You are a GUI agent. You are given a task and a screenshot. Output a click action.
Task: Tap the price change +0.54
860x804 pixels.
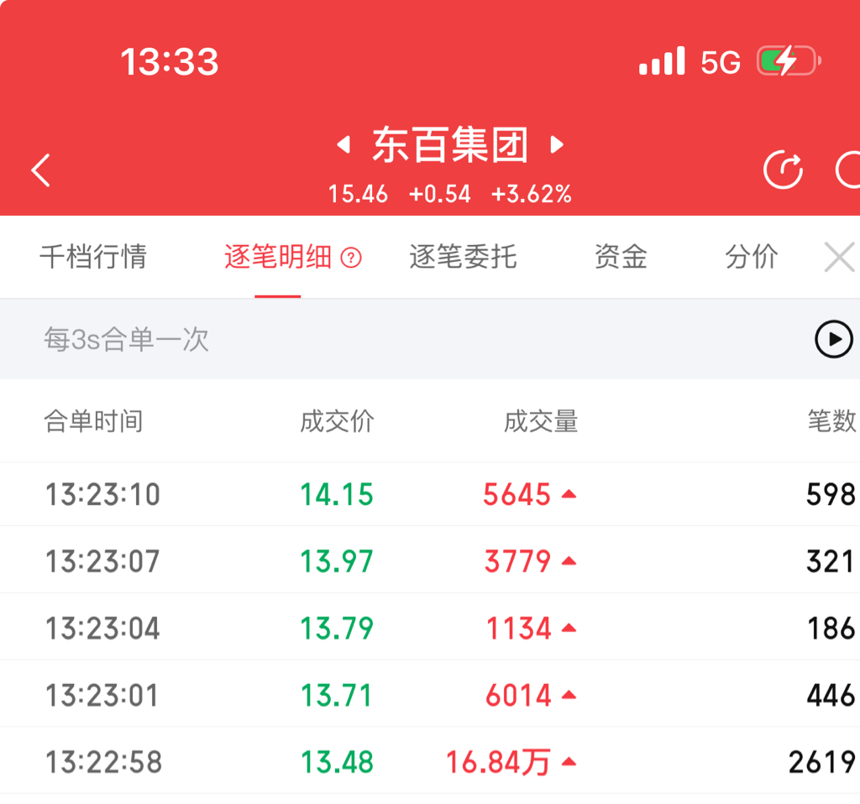click(439, 194)
